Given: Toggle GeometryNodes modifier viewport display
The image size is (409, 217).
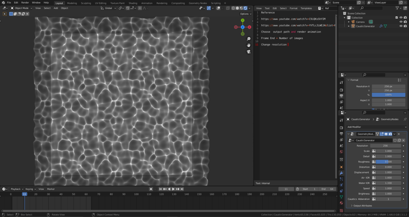Looking at the screenshot, I should pyautogui.click(x=386, y=134).
